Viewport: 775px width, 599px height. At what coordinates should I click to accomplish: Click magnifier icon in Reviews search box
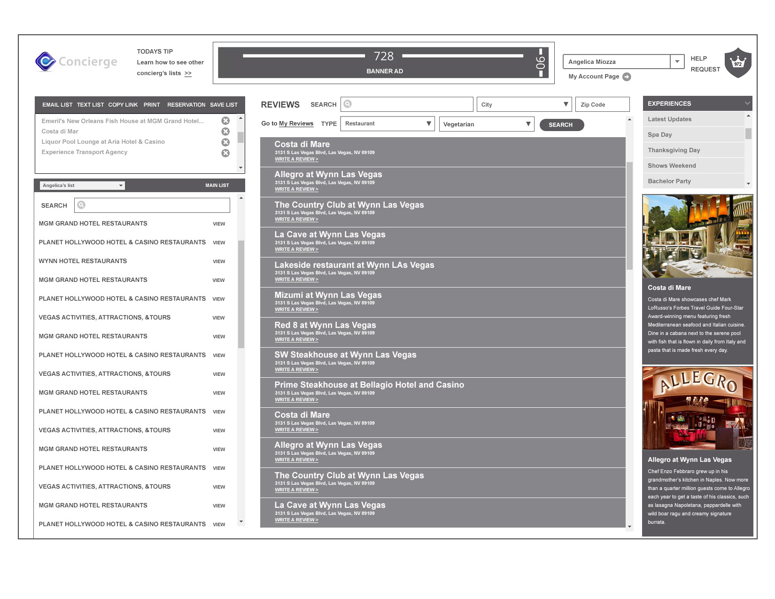pos(348,104)
